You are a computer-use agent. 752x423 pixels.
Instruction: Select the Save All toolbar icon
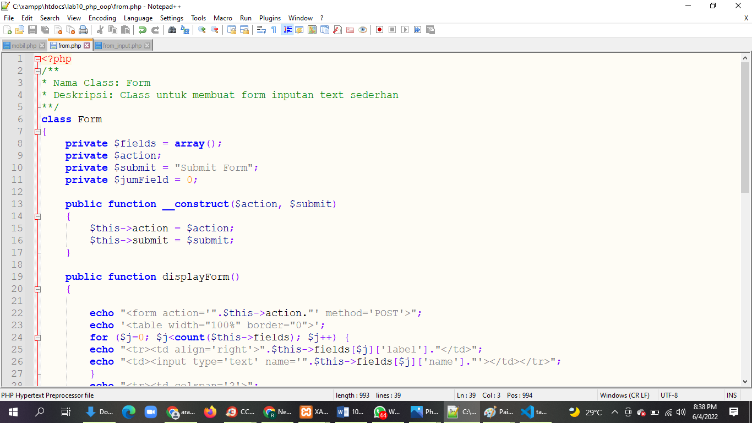tap(45, 30)
